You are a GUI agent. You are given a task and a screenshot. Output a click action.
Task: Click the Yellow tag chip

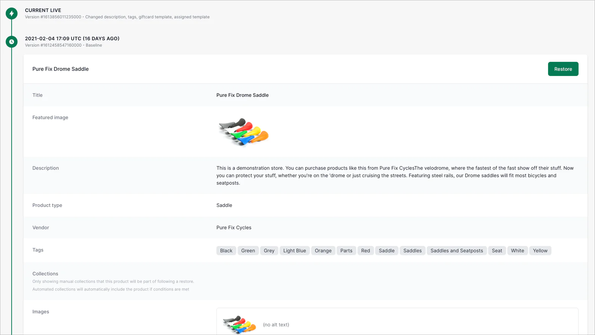[x=540, y=251]
